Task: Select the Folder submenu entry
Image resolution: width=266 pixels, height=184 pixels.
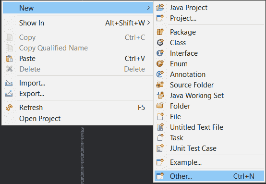Action: [x=209, y=106]
